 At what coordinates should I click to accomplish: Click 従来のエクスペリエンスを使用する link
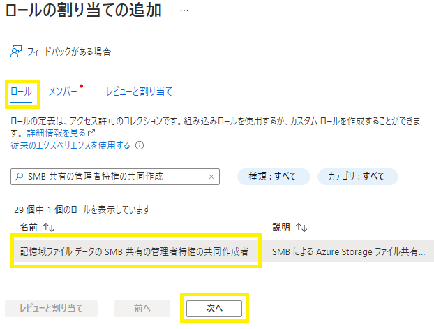[70, 145]
